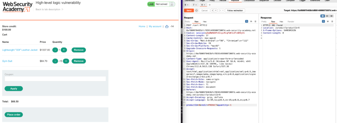The width and height of the screenshot is (337, 123).
Task: Click the Cancel button in Repeater
Action: click(x=204, y=10)
